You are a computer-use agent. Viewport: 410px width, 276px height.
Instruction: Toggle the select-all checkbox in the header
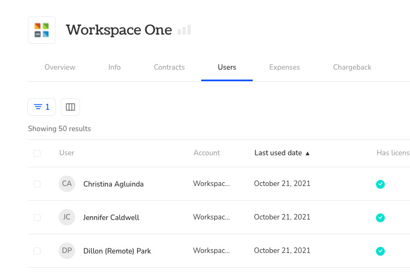click(37, 153)
